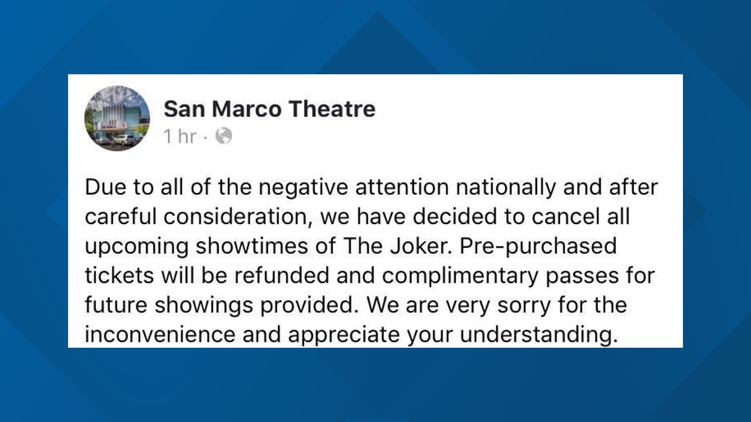The width and height of the screenshot is (751, 422).
Task: Click the word "Pre-purchased" in the post
Action: click(x=538, y=247)
